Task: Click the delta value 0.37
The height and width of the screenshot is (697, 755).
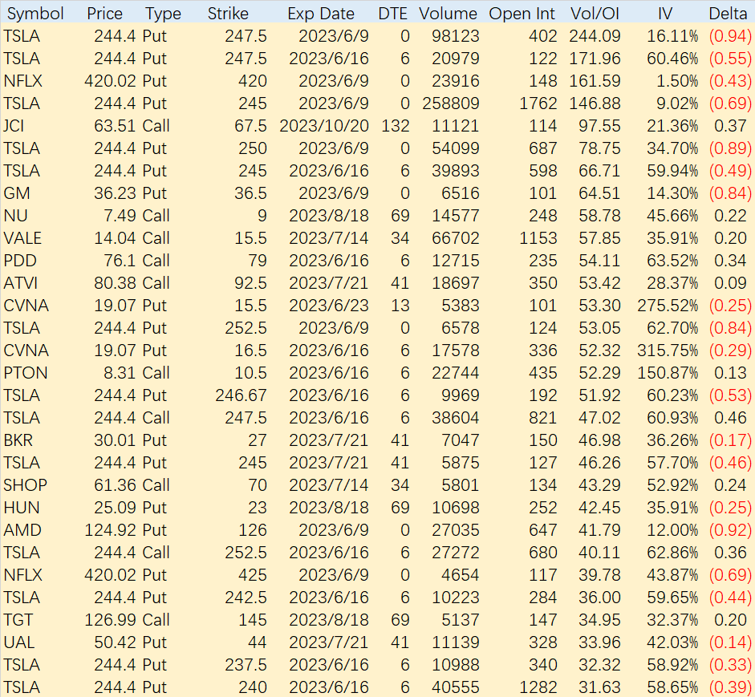Action: click(730, 126)
